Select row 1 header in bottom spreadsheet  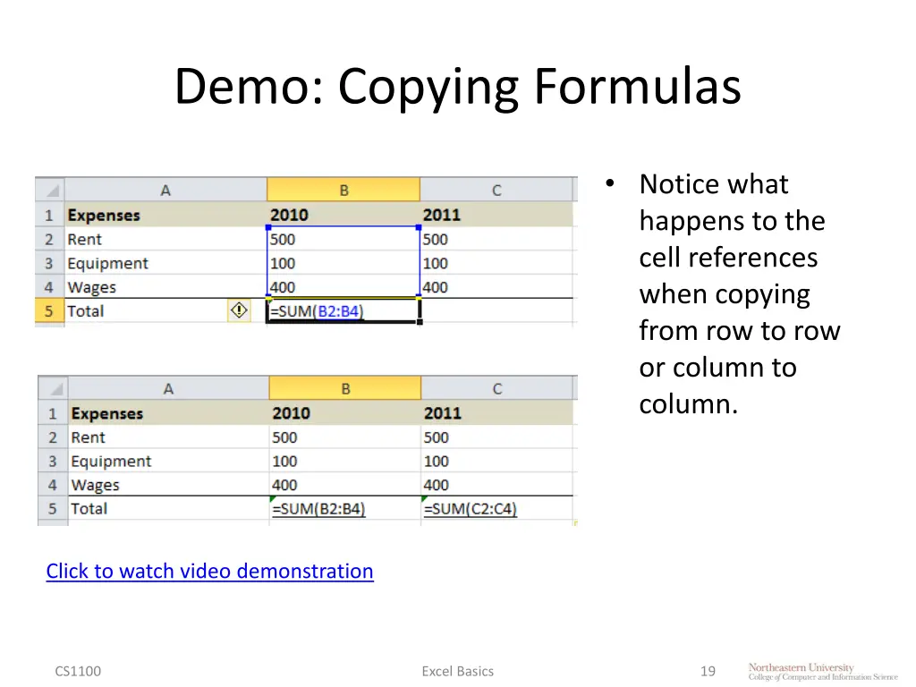[52, 413]
